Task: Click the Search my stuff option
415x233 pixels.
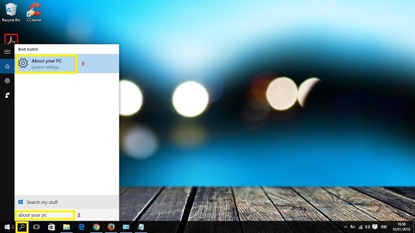Action: [67, 202]
